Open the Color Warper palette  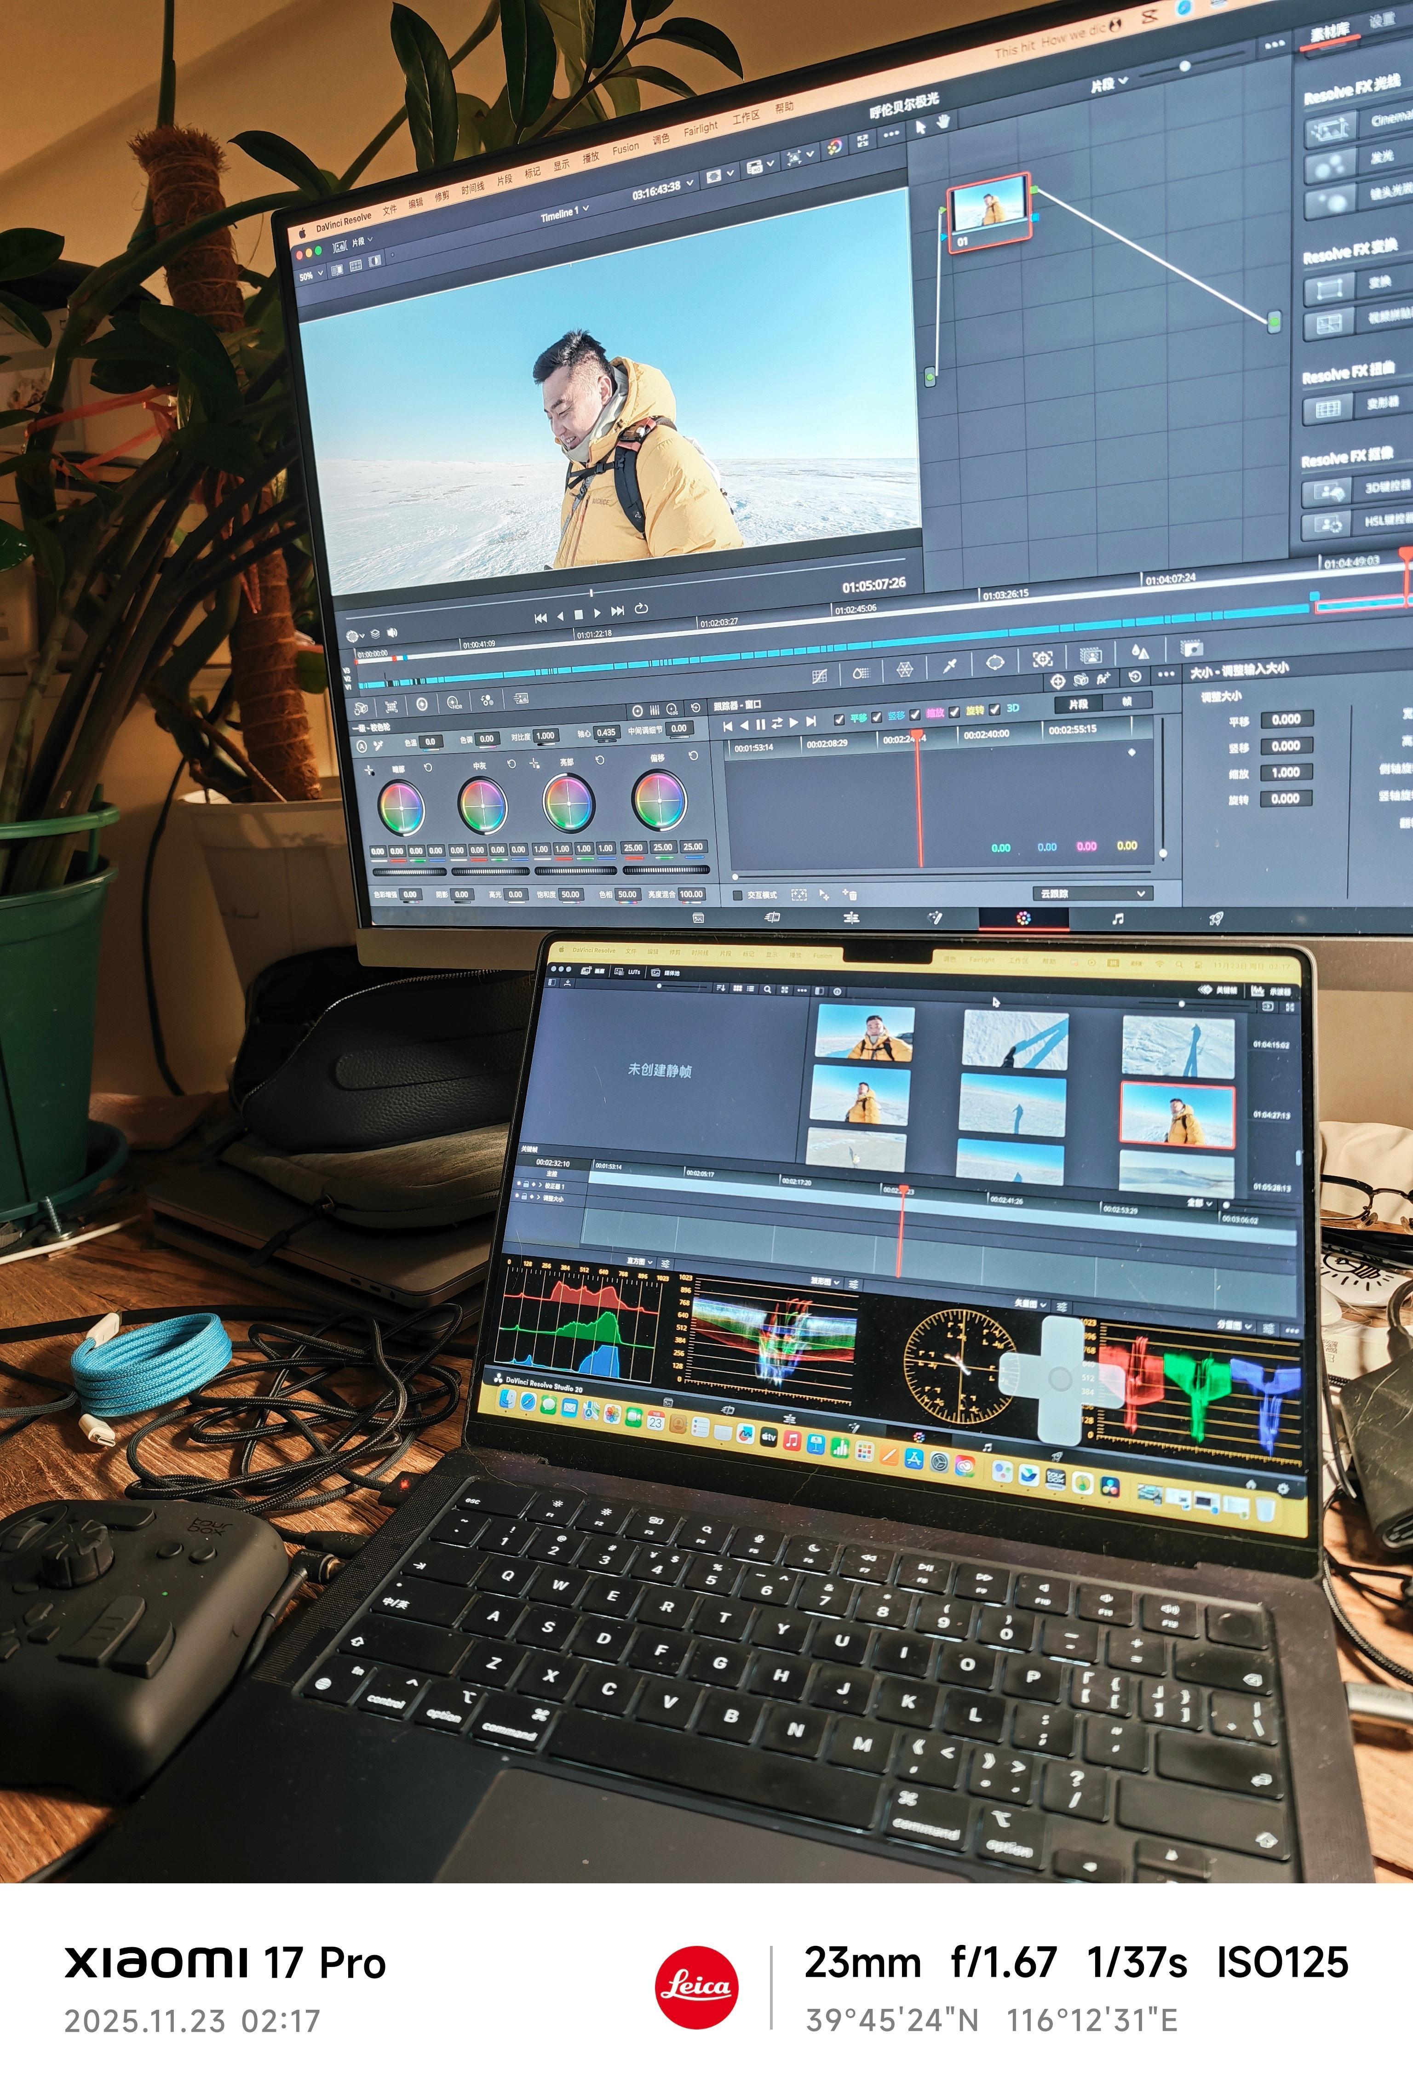tap(905, 668)
